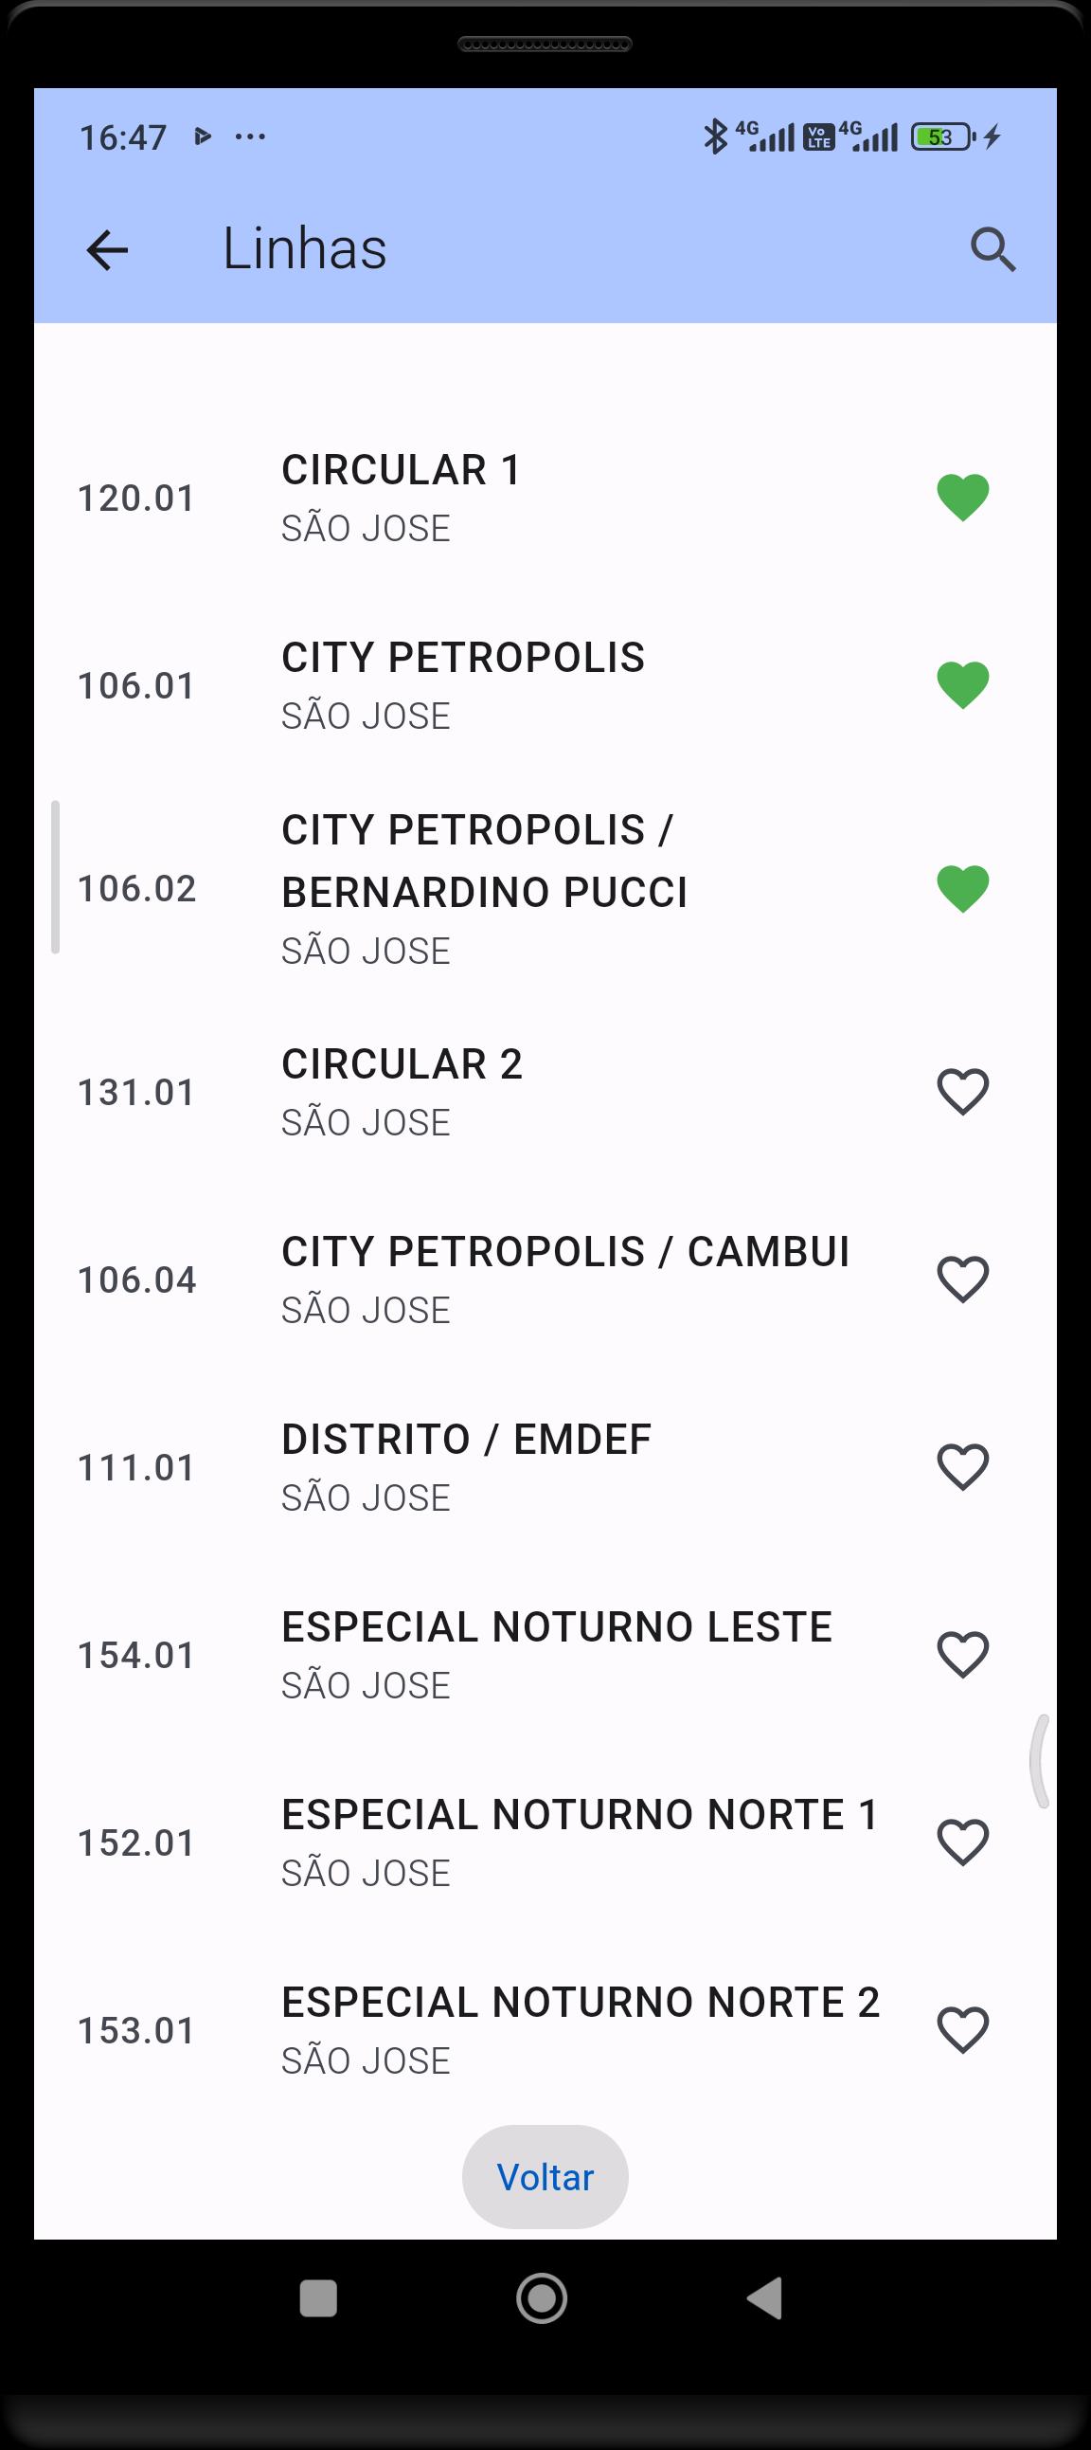Image resolution: width=1091 pixels, height=2450 pixels.
Task: Favorite ESPECIAL NOTURNO LESTE heart outline
Action: click(x=963, y=1655)
